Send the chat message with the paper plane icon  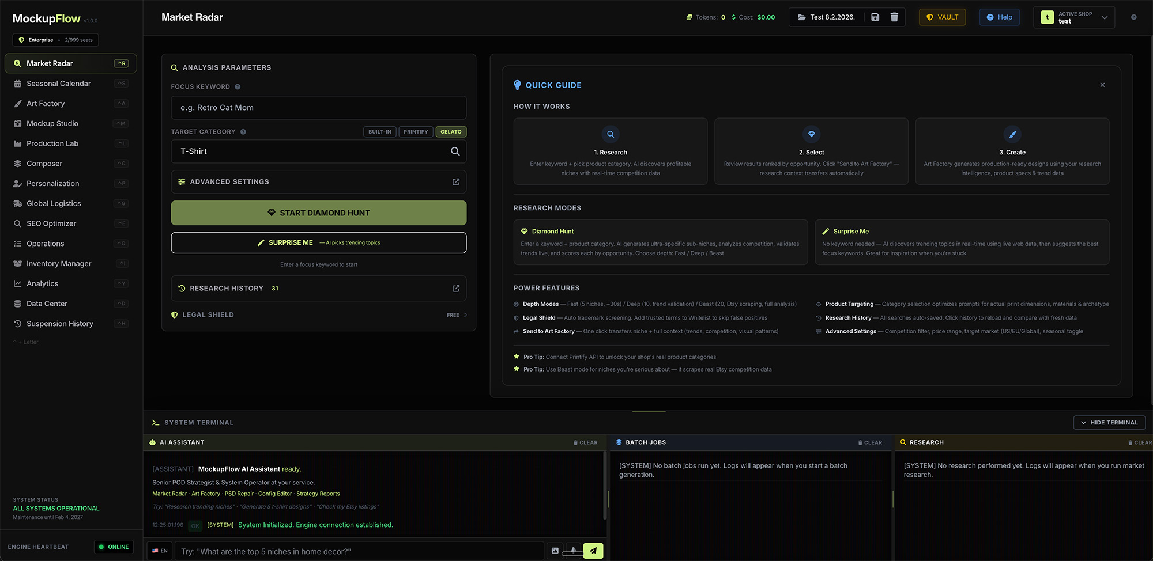point(593,551)
